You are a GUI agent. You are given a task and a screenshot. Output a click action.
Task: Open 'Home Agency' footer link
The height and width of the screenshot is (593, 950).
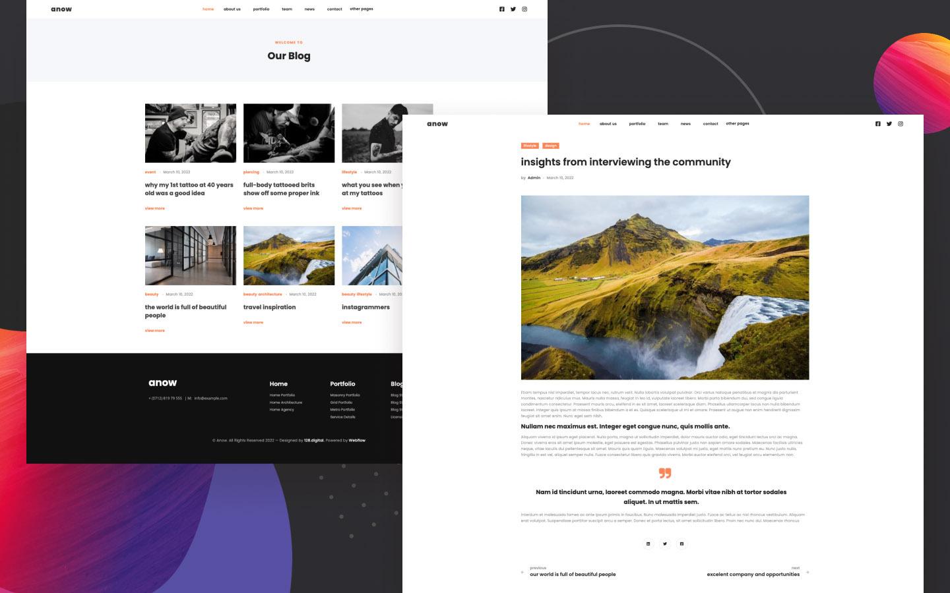click(x=282, y=410)
